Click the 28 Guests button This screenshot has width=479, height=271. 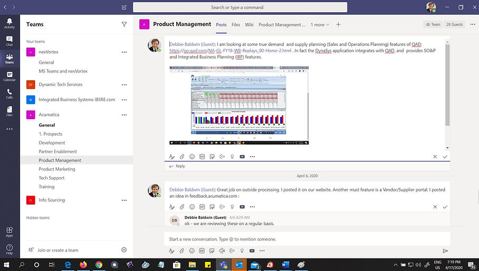click(454, 24)
